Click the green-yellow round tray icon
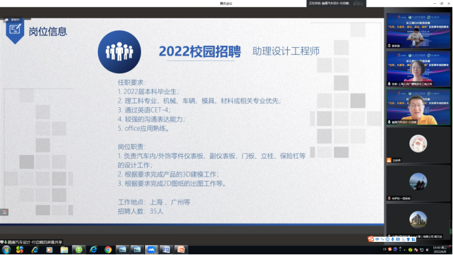This screenshot has width=453, height=255. pyautogui.click(x=411, y=250)
